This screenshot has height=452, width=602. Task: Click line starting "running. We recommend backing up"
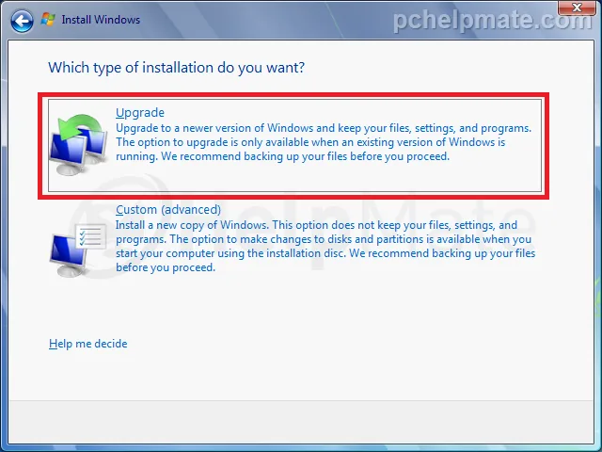pos(282,156)
